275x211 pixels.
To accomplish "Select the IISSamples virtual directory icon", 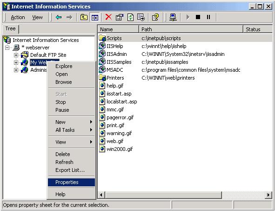I will pyautogui.click(x=102, y=62).
